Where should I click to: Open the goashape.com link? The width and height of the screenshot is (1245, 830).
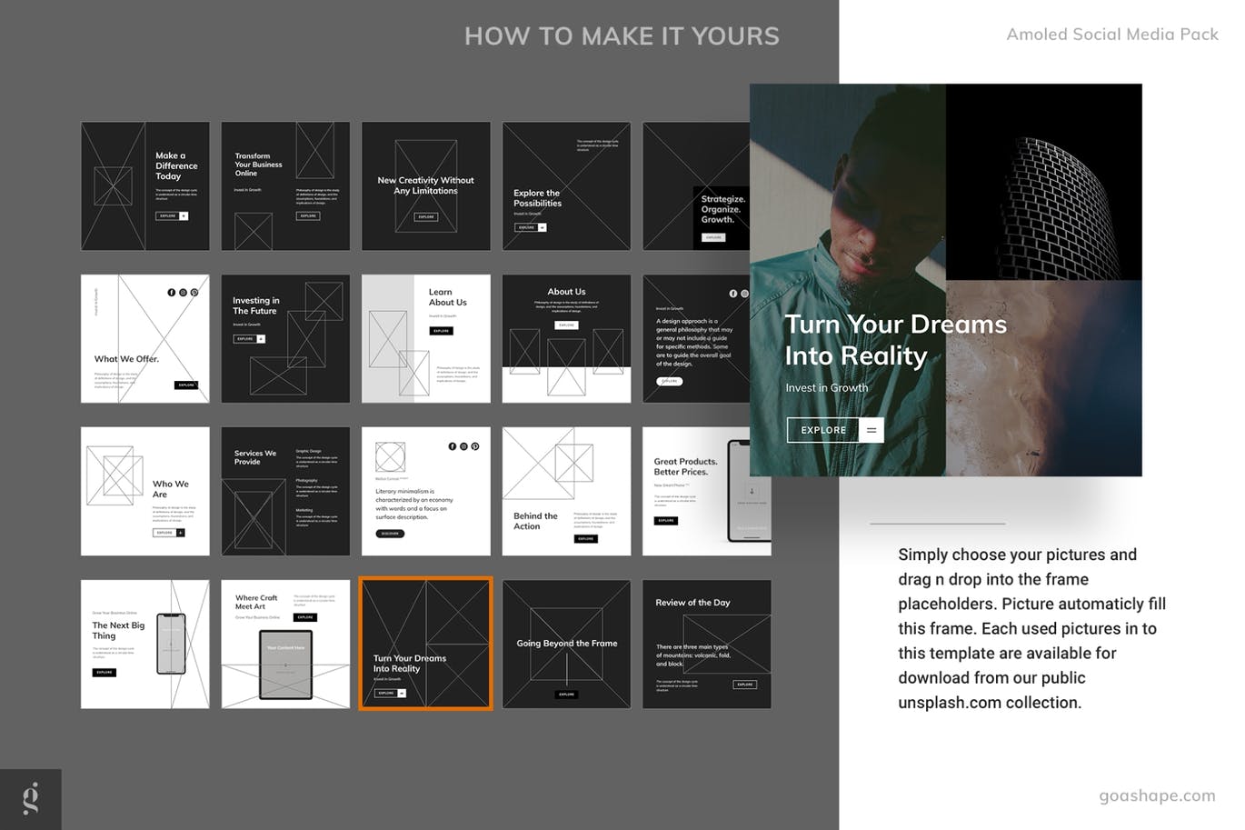point(1157,795)
